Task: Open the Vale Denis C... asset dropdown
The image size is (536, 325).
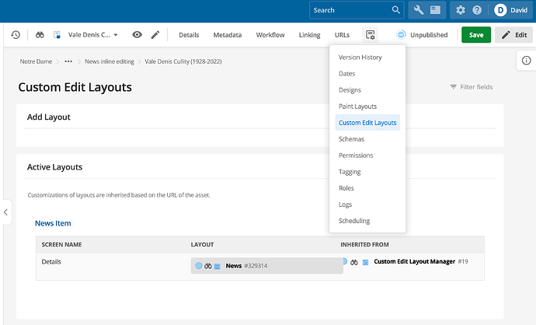Action: point(92,34)
